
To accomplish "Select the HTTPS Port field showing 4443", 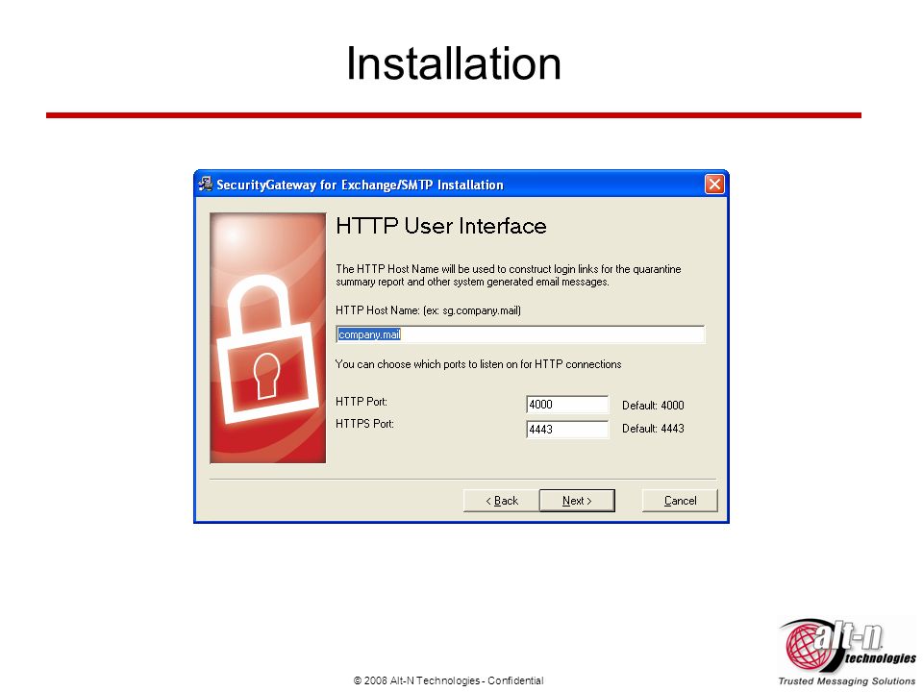I will pos(567,429).
